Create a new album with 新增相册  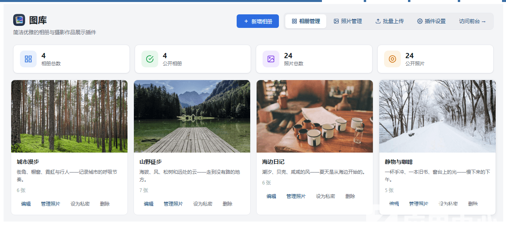click(258, 21)
